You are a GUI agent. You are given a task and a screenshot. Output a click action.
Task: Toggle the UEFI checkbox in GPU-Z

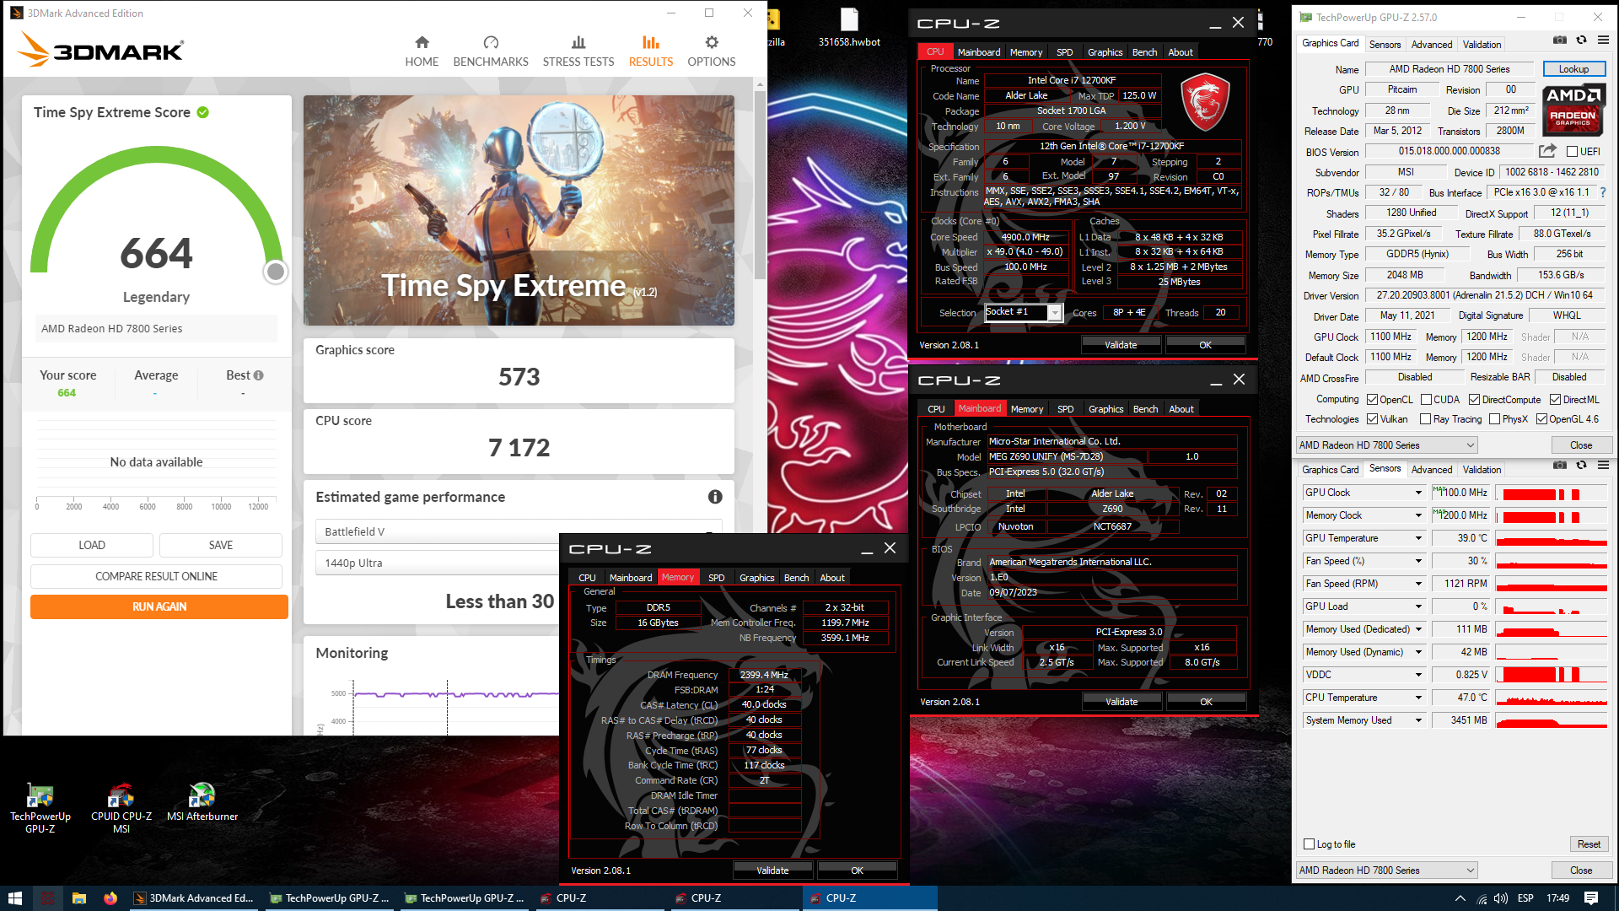(x=1572, y=152)
